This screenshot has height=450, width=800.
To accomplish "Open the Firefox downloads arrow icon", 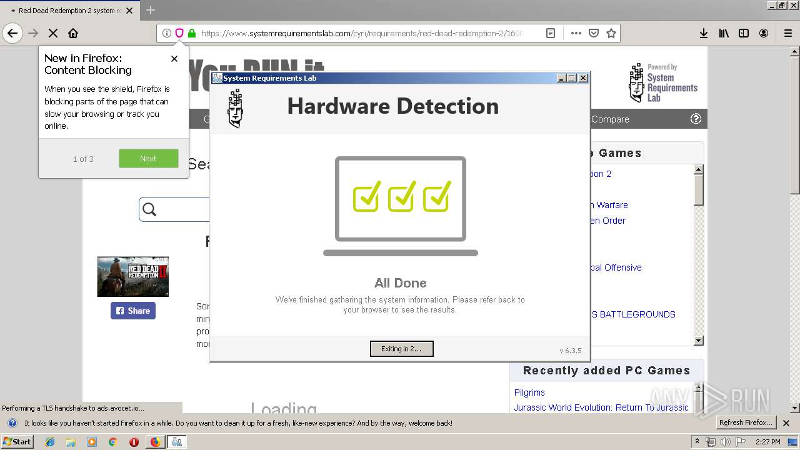I will pyautogui.click(x=704, y=33).
